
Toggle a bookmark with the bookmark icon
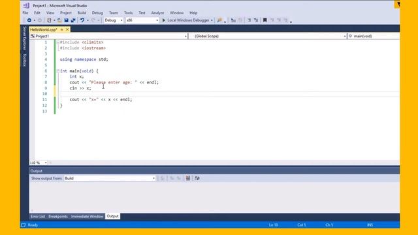click(265, 20)
